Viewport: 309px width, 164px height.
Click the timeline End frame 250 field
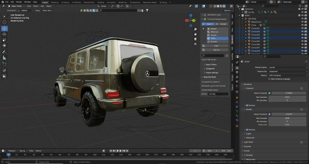227,151
